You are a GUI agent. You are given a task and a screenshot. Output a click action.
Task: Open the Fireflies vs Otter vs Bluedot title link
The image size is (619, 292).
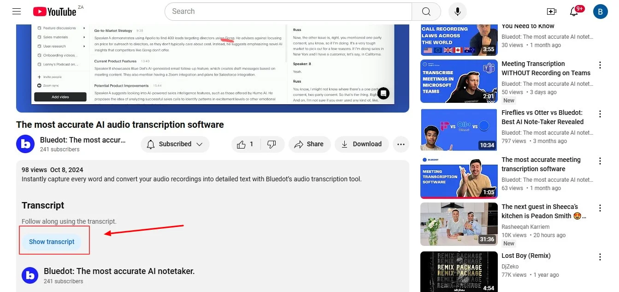tap(542, 117)
